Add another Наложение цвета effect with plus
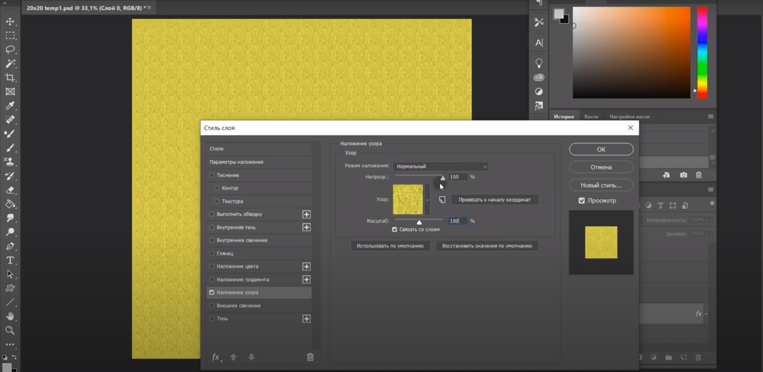The height and width of the screenshot is (372, 763). pos(306,266)
